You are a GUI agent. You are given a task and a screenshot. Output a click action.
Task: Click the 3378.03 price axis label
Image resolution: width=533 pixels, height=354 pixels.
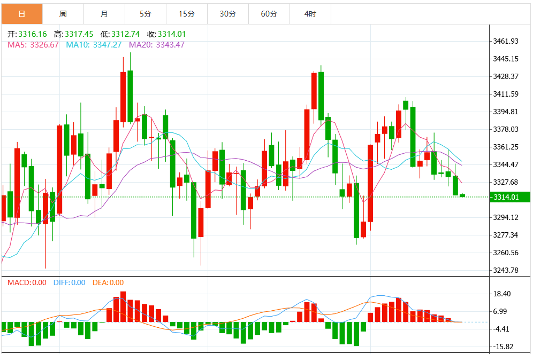pyautogui.click(x=506, y=130)
